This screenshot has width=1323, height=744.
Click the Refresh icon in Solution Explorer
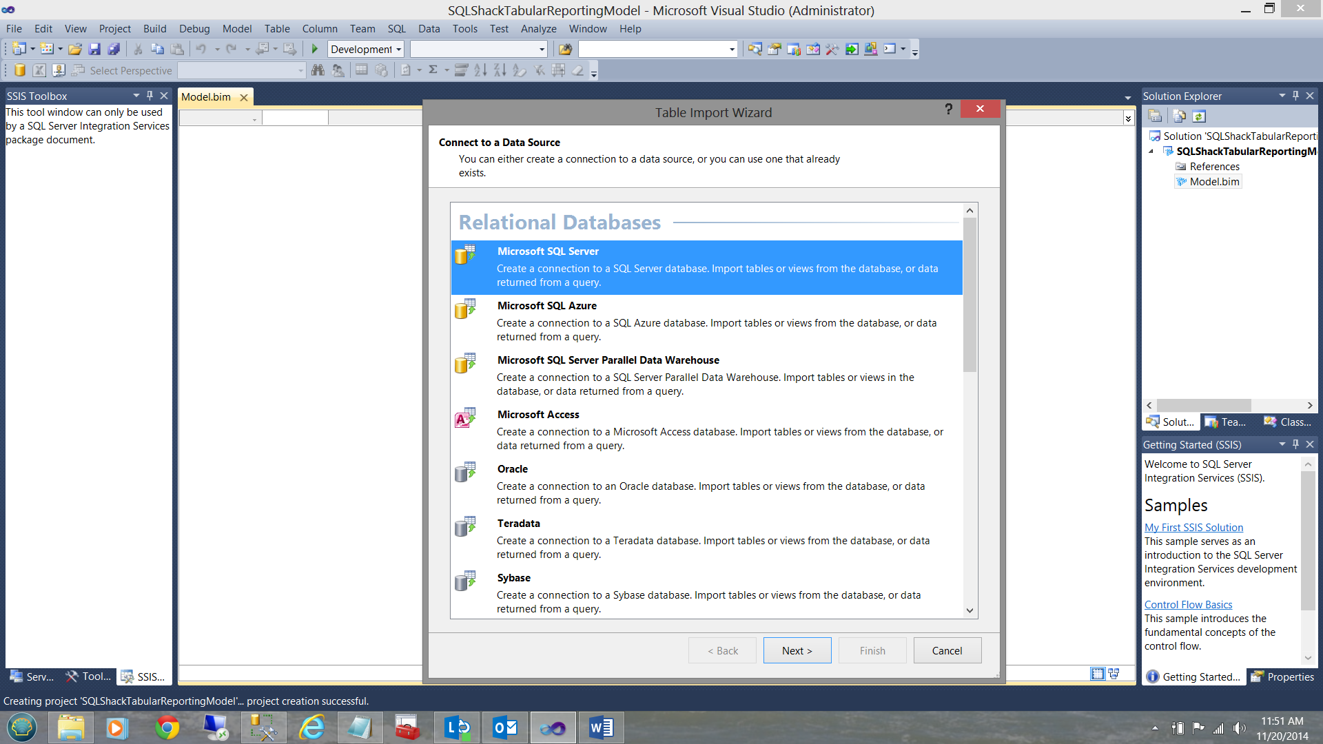1199,116
